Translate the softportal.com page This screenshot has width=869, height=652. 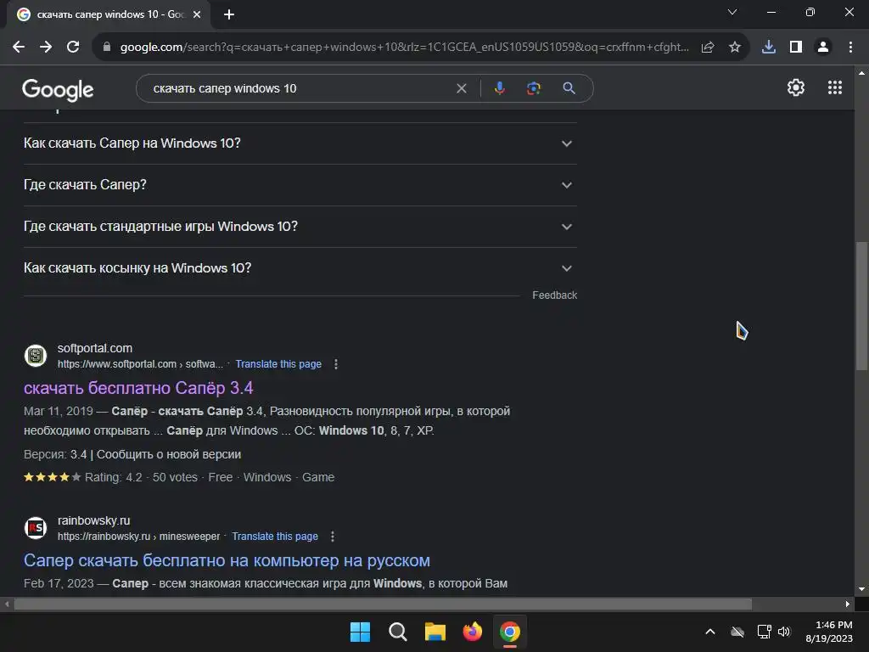click(x=278, y=364)
